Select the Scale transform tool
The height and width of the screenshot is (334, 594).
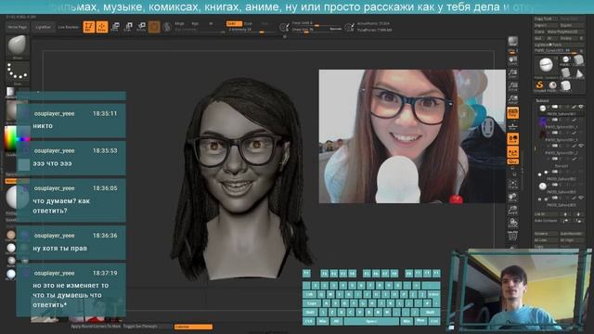pos(128,27)
